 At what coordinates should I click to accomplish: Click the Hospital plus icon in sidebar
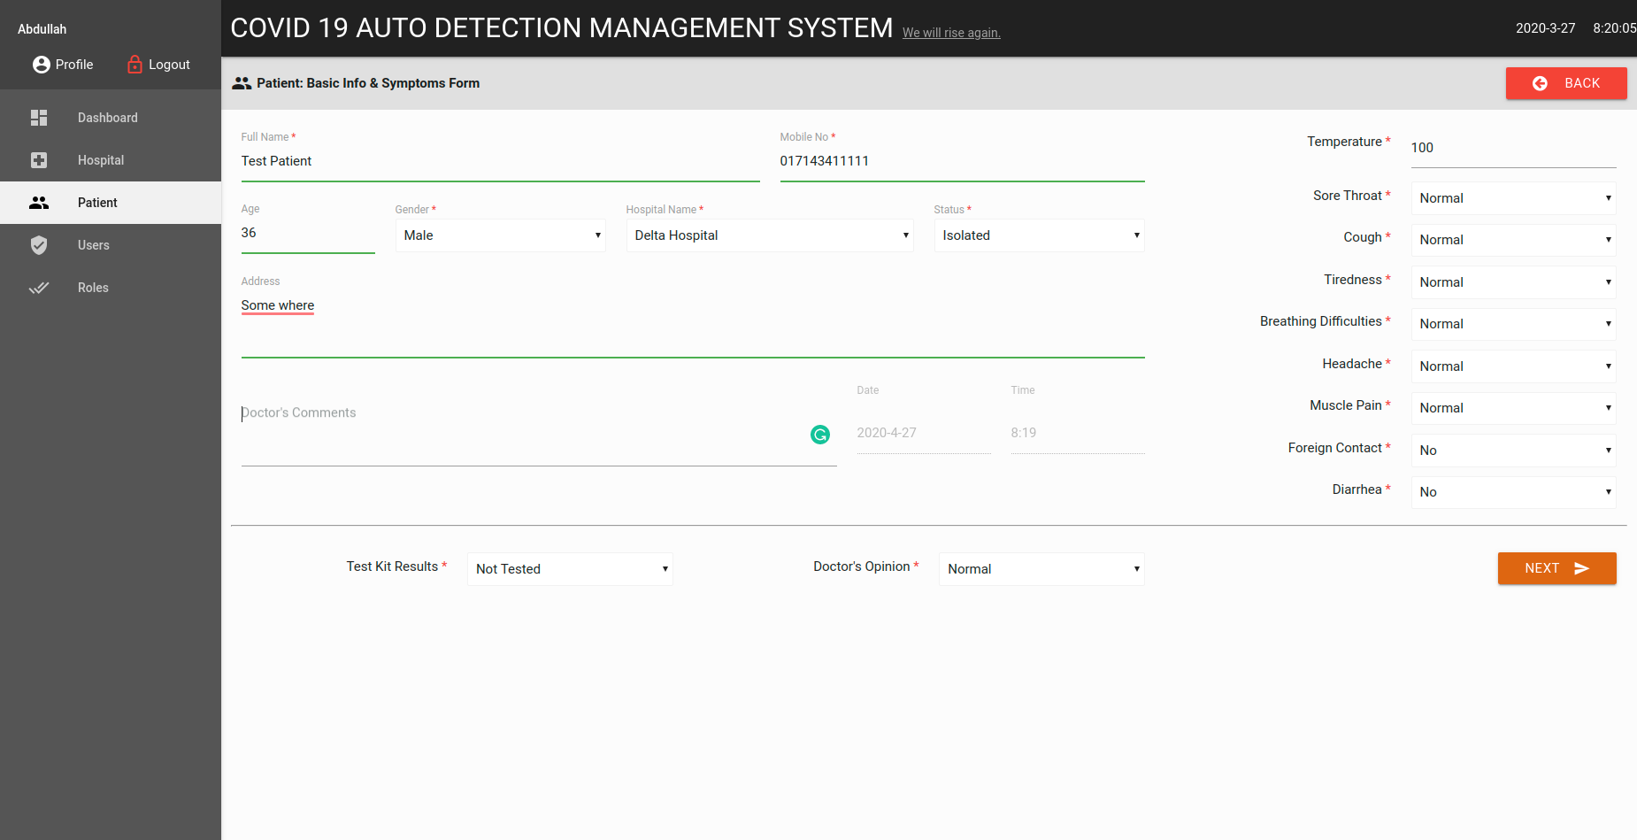[x=39, y=160]
